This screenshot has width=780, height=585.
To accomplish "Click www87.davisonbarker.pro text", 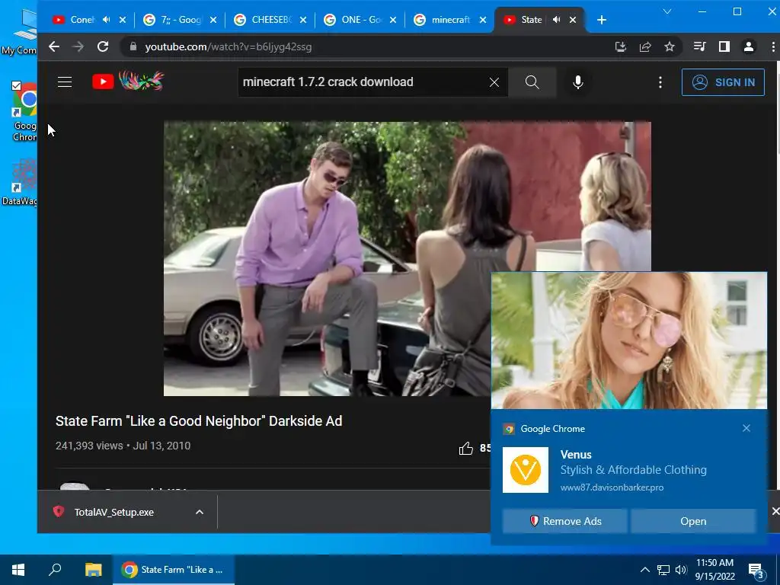I will coord(612,487).
